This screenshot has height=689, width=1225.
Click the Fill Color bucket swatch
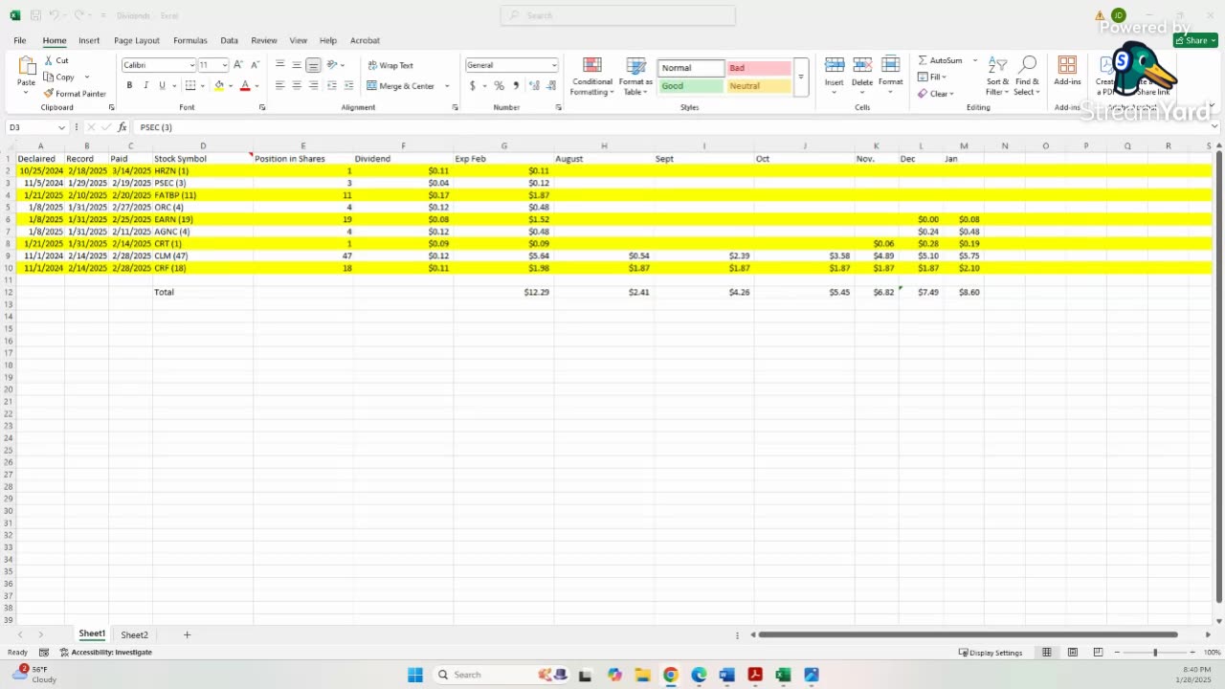(x=218, y=85)
